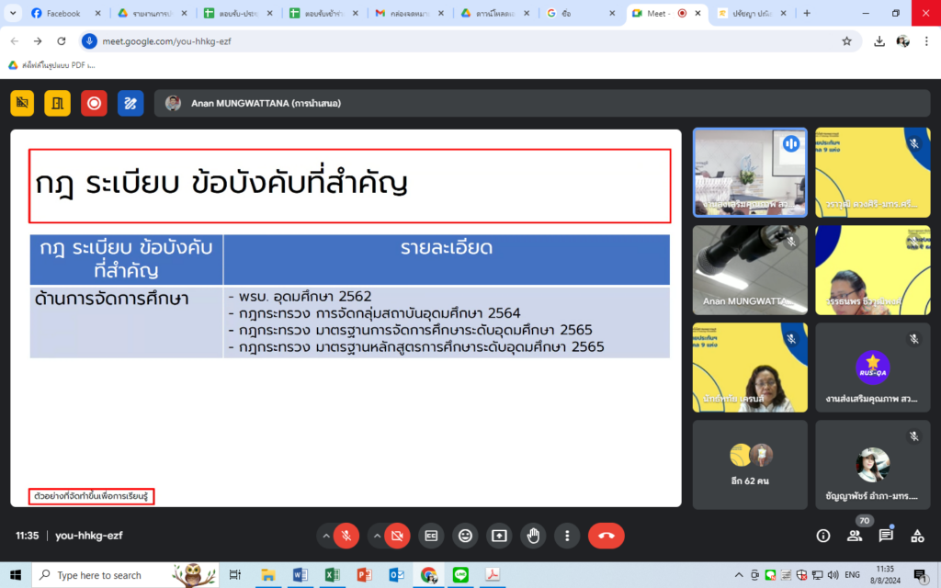The height and width of the screenshot is (588, 941).
Task: Open the in-call chat panel
Action: point(886,536)
